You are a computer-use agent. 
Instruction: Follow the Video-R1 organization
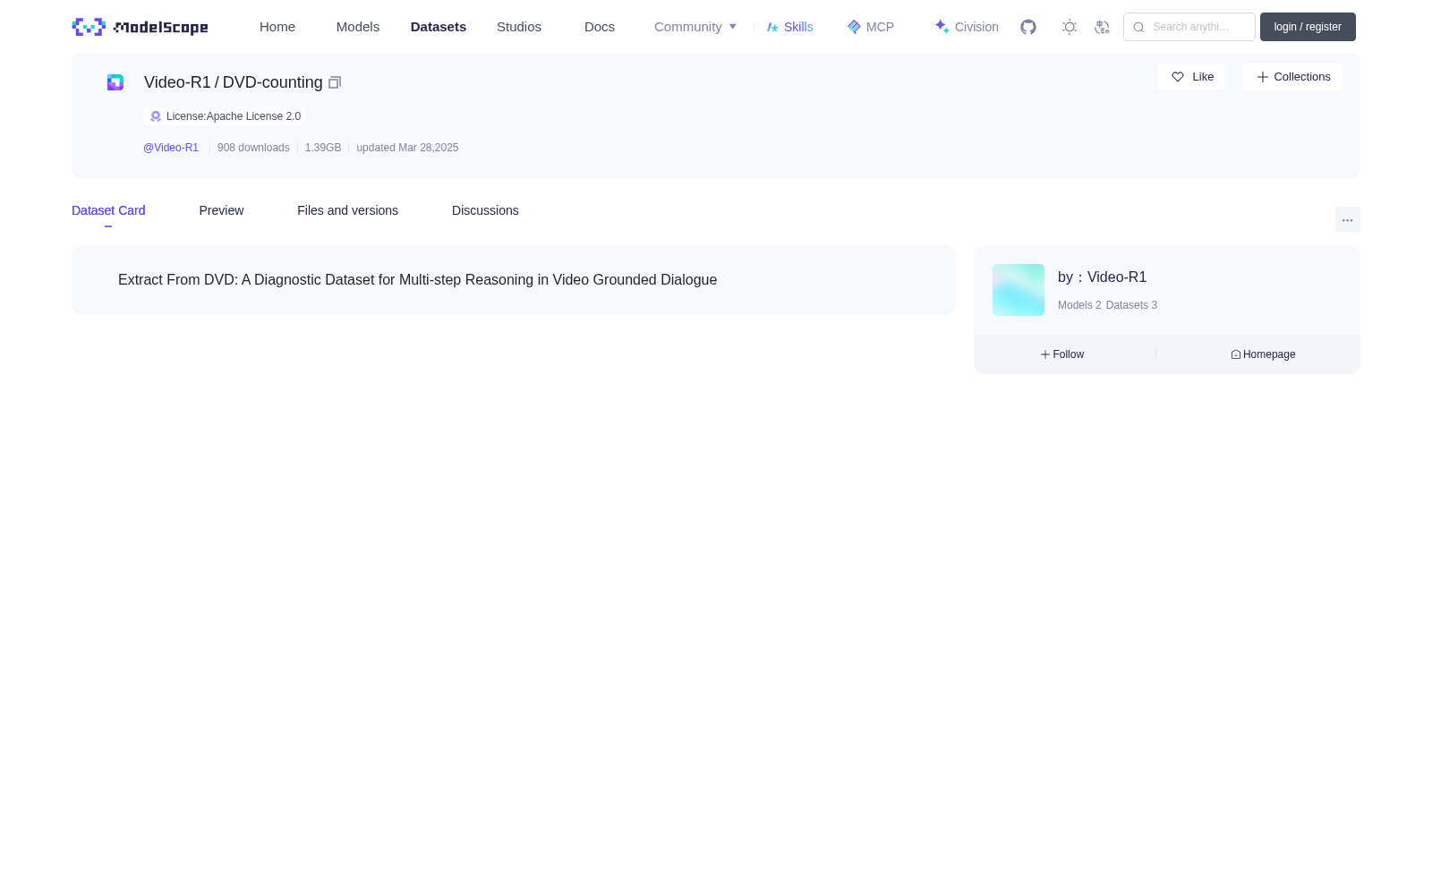(x=1062, y=354)
